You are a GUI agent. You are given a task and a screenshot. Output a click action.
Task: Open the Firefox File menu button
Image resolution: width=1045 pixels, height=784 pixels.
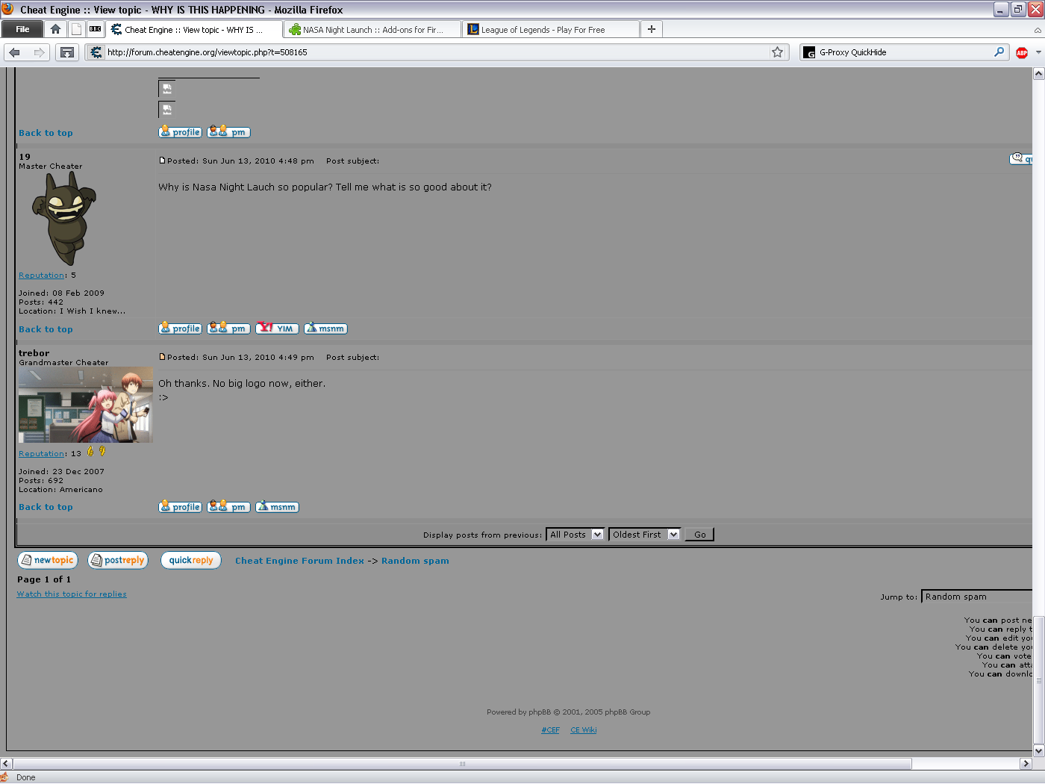tap(22, 29)
